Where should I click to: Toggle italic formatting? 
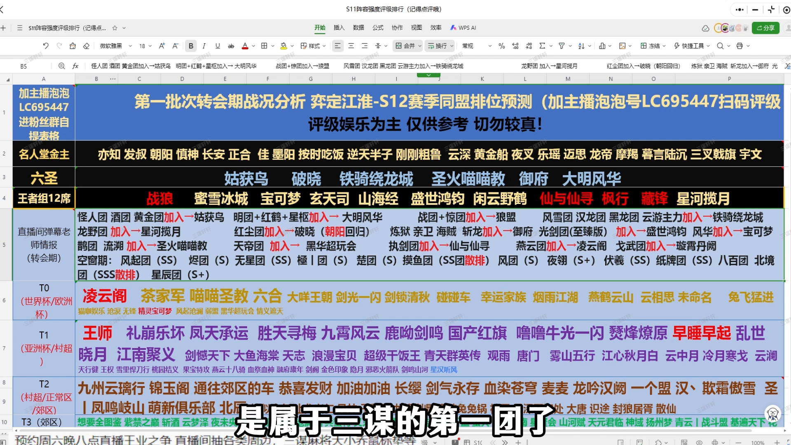204,46
